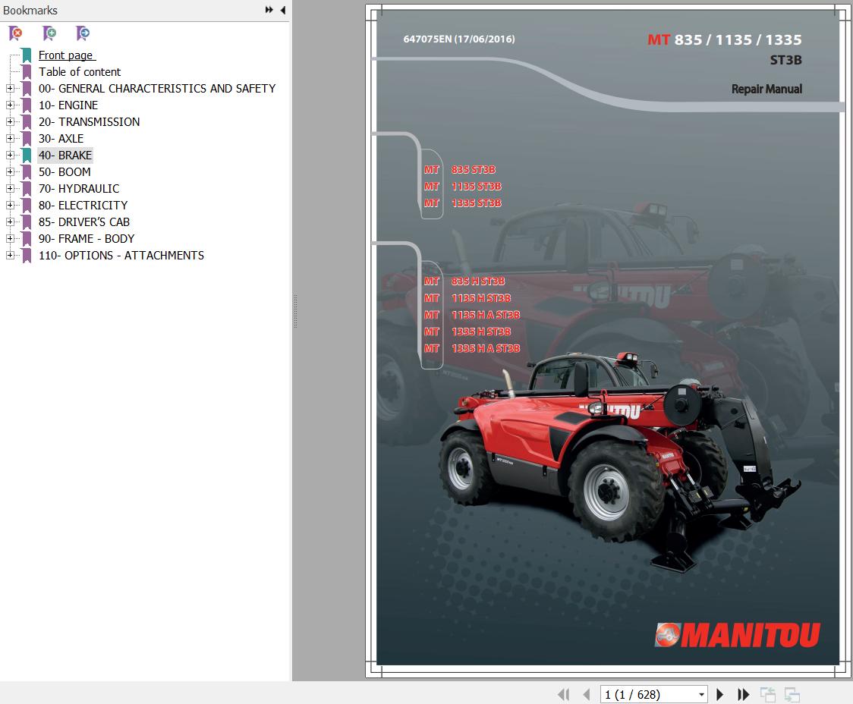
Task: Select the 10- ENGINE bookmark
Action: [x=68, y=105]
